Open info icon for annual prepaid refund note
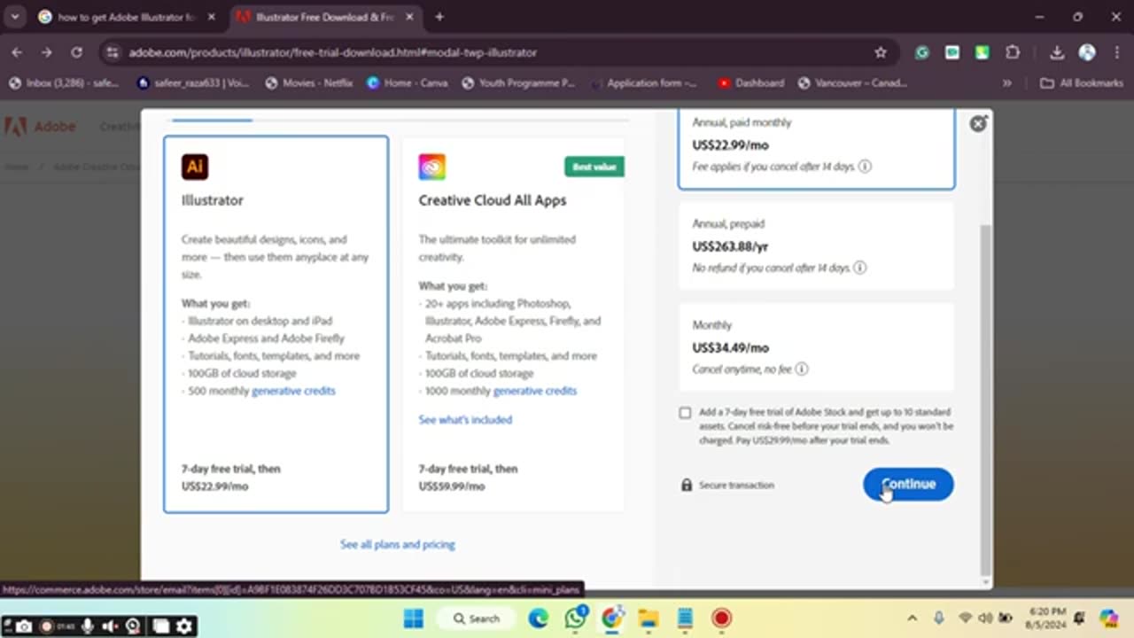 click(x=859, y=268)
